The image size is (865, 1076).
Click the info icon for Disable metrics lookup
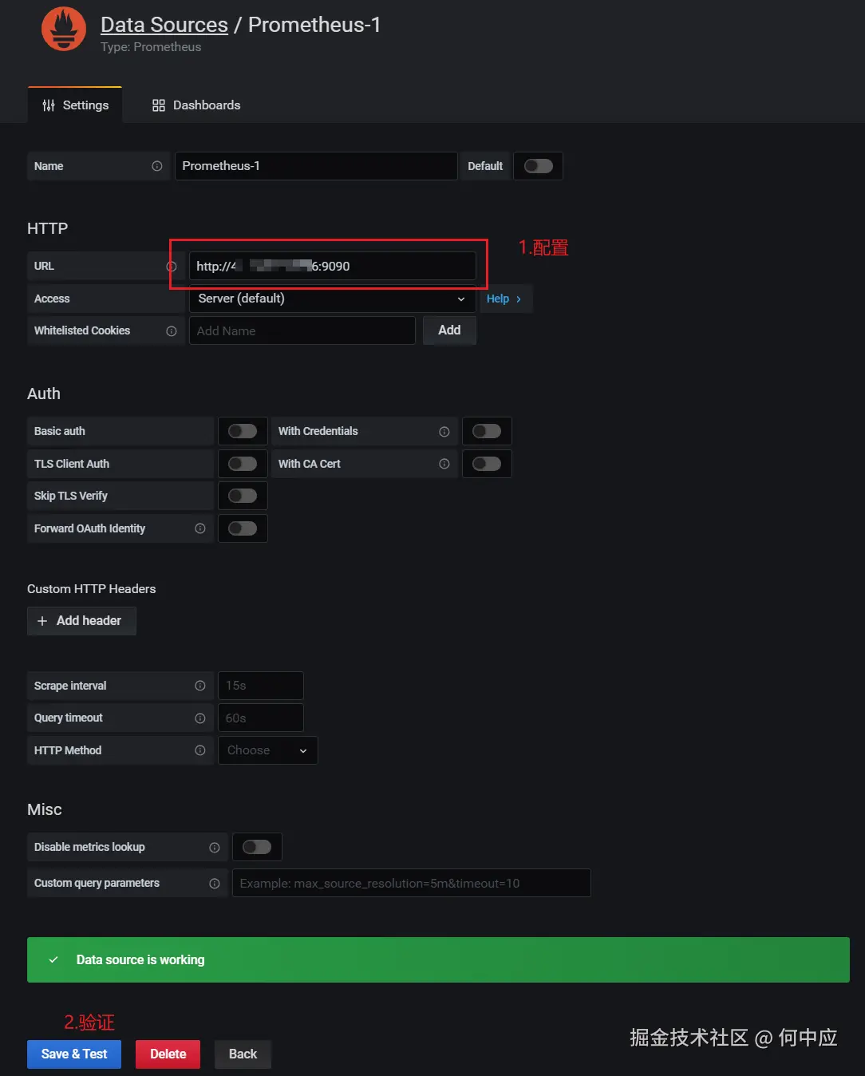(x=215, y=848)
